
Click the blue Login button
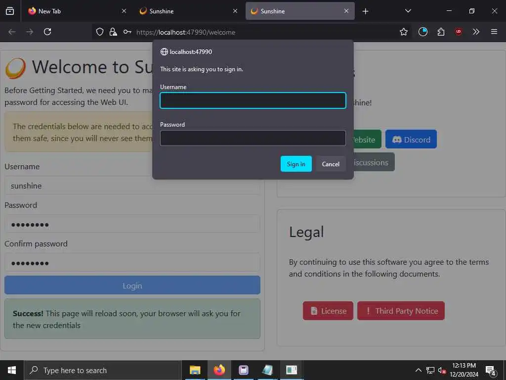[x=132, y=285]
